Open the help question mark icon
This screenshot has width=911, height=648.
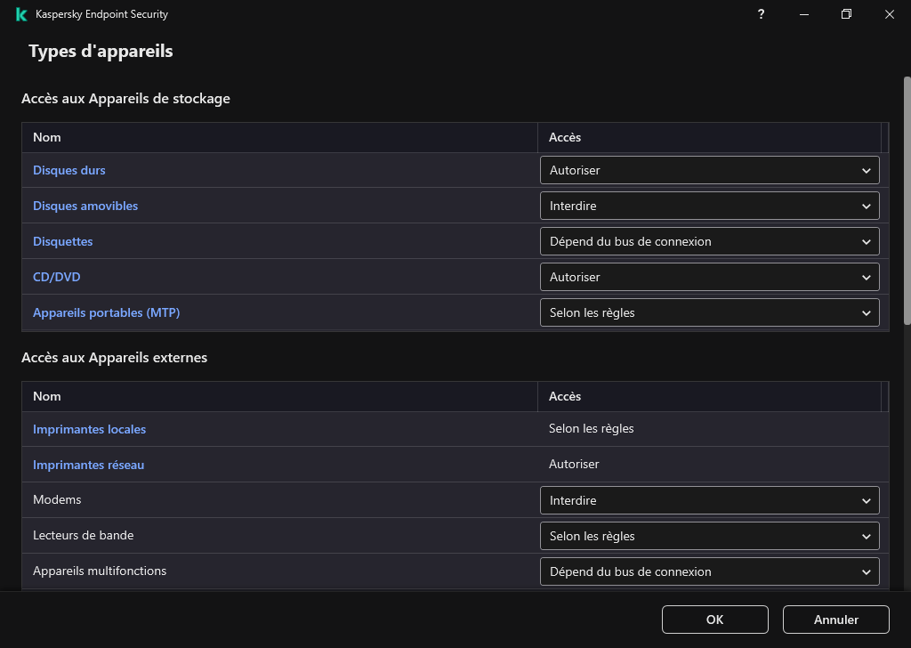(x=761, y=14)
